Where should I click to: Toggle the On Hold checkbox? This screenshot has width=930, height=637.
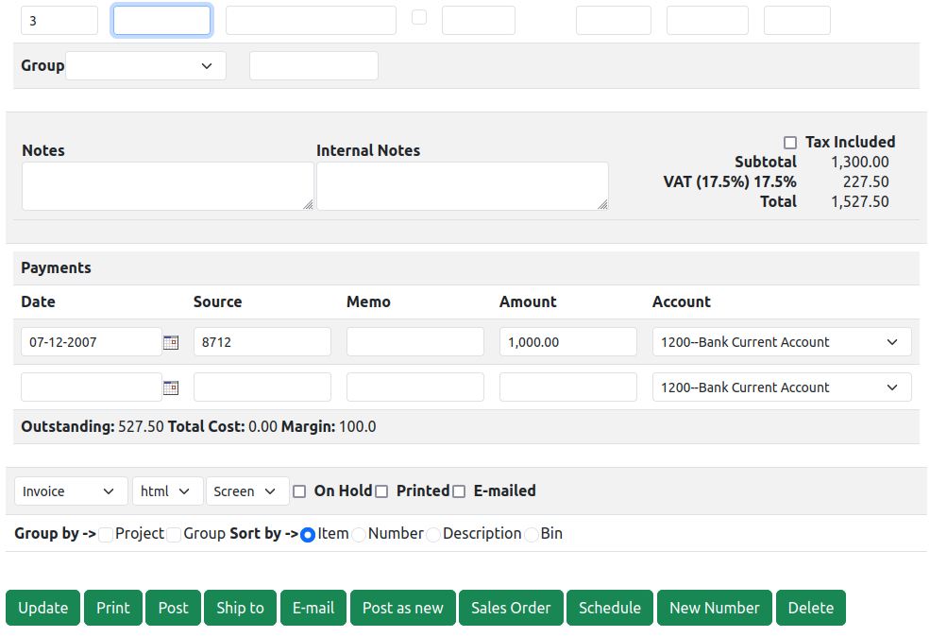click(x=299, y=491)
